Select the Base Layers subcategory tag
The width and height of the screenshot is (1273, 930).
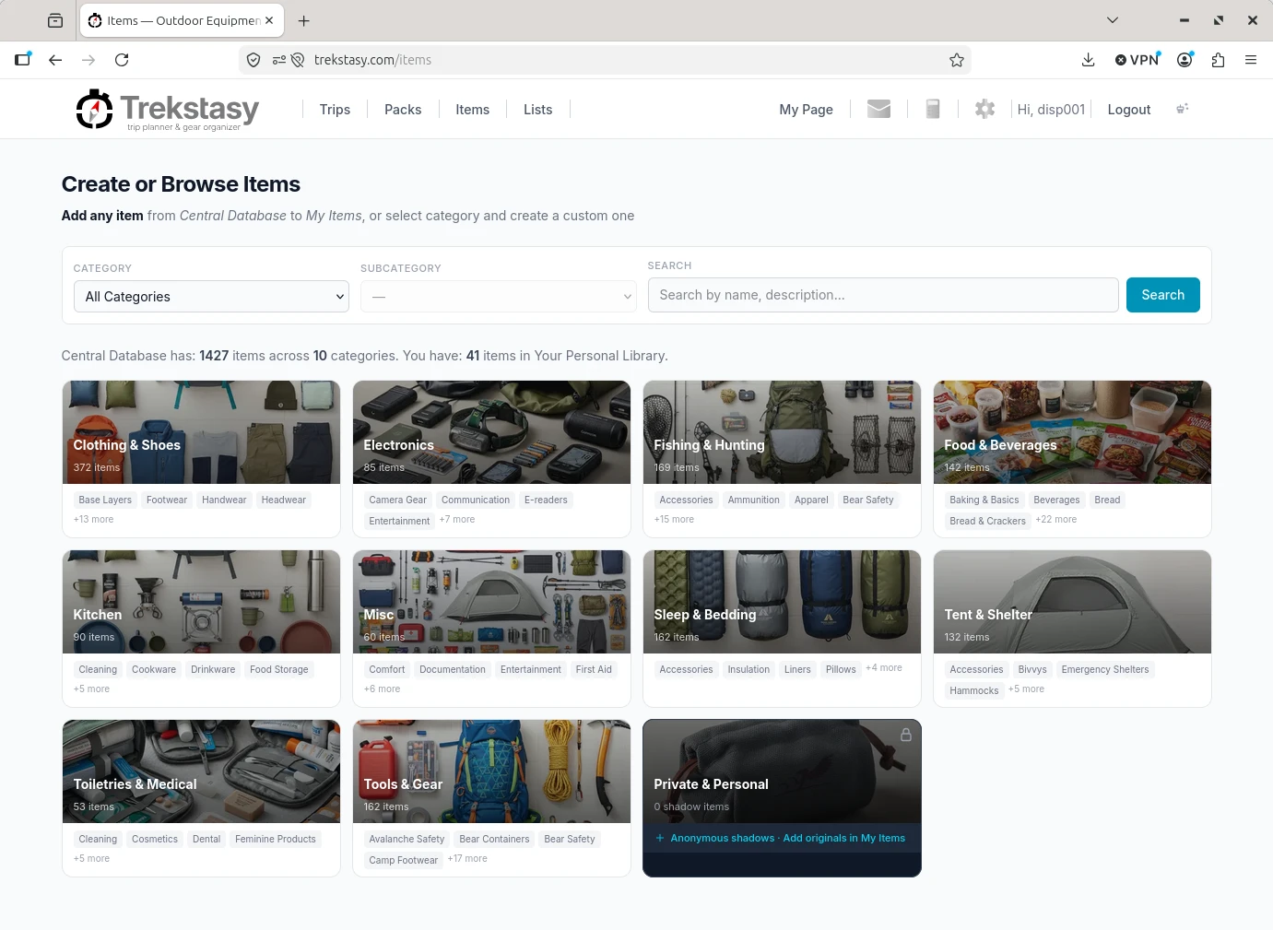click(x=105, y=500)
